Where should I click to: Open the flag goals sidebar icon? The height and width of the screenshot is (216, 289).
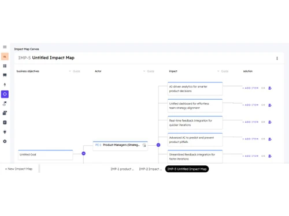click(x=5, y=104)
